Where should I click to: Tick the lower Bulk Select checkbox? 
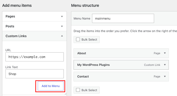(78, 90)
